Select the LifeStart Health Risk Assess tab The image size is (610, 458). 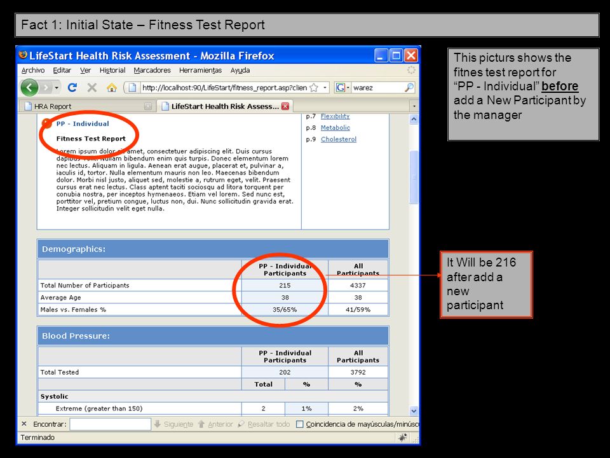click(224, 106)
